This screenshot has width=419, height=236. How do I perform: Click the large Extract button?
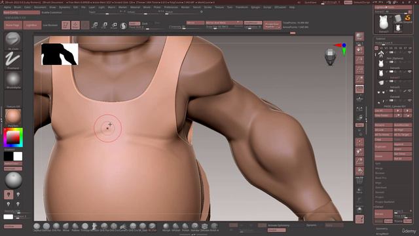tap(384, 214)
